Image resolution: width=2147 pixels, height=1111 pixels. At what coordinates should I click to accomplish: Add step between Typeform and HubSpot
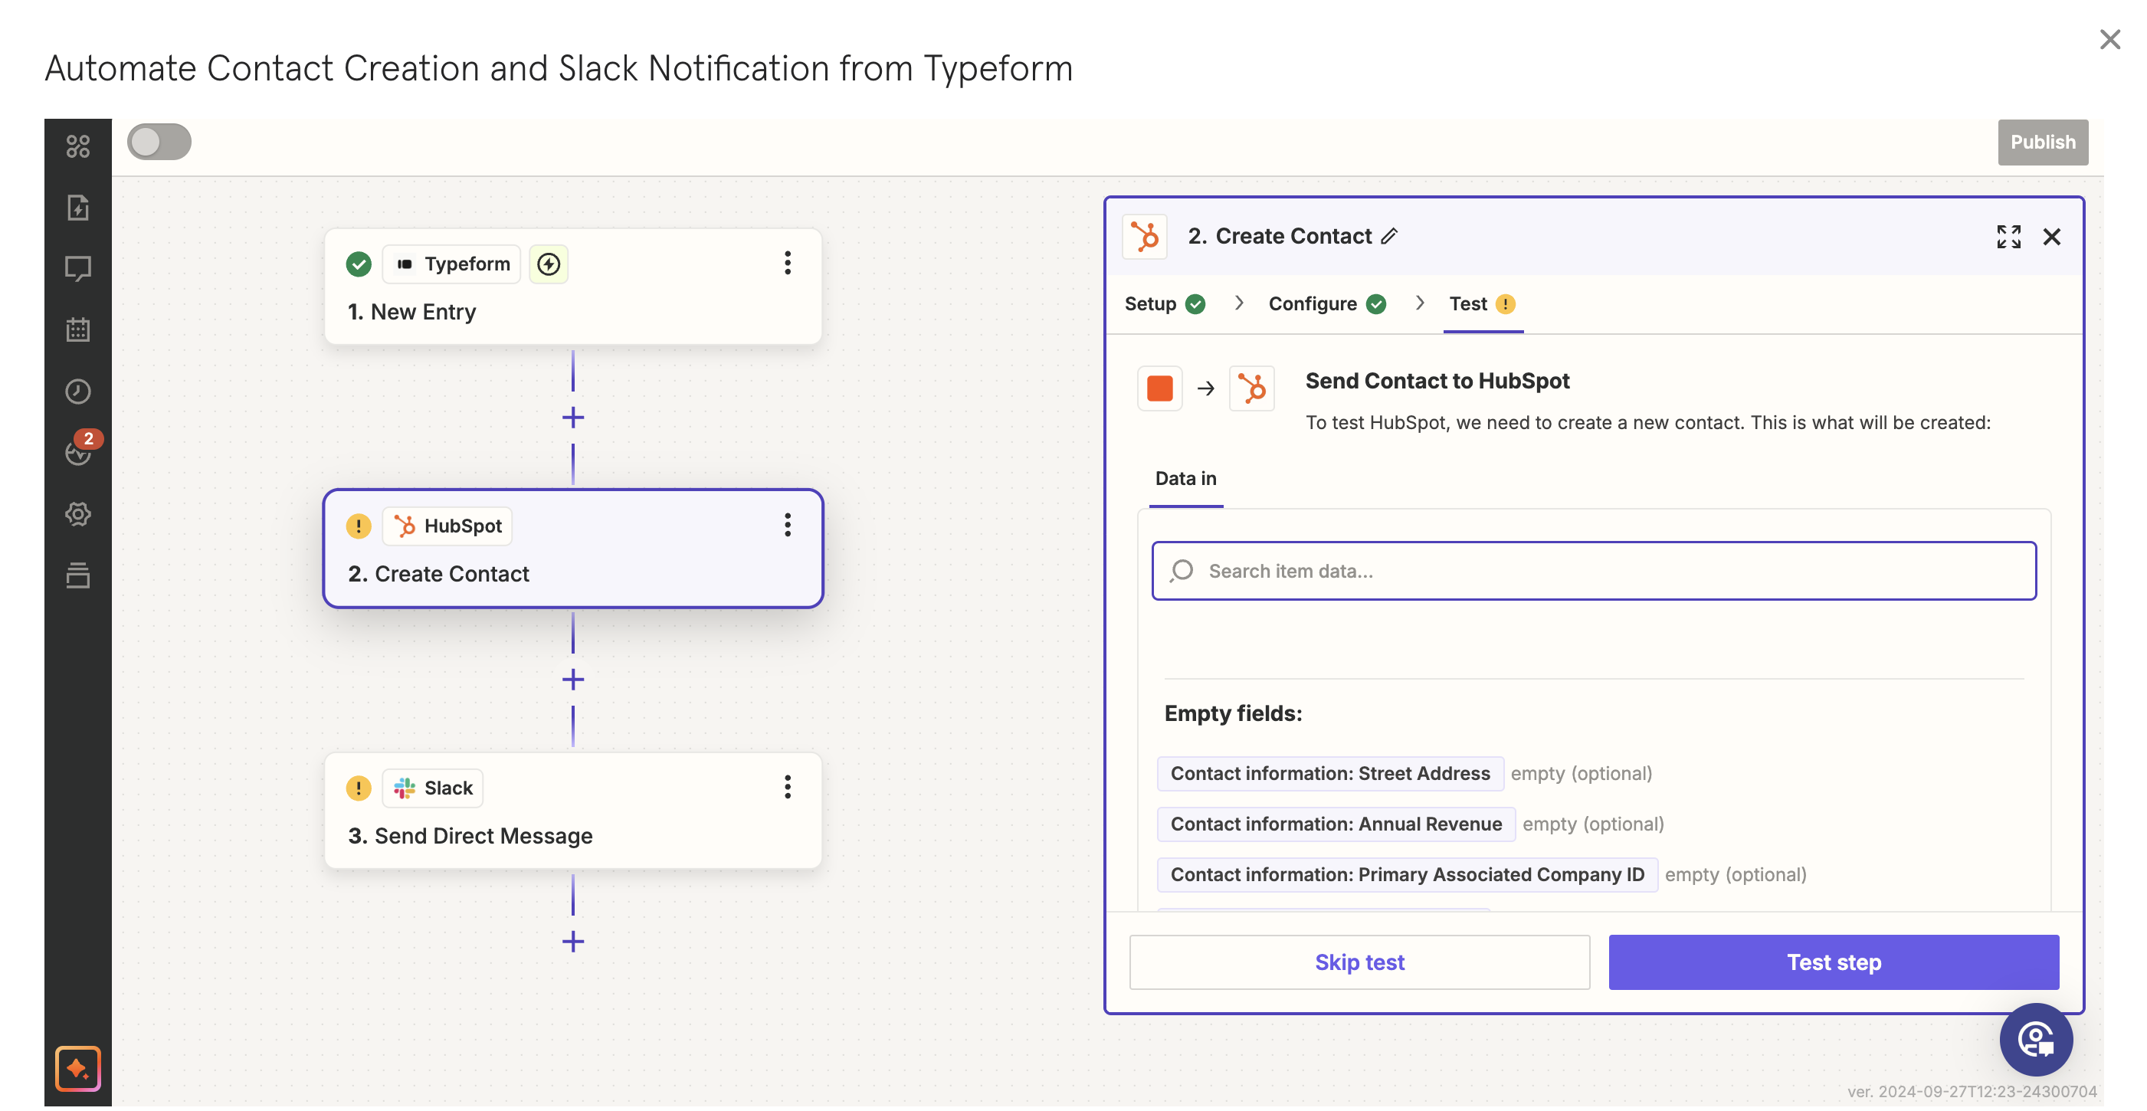572,418
